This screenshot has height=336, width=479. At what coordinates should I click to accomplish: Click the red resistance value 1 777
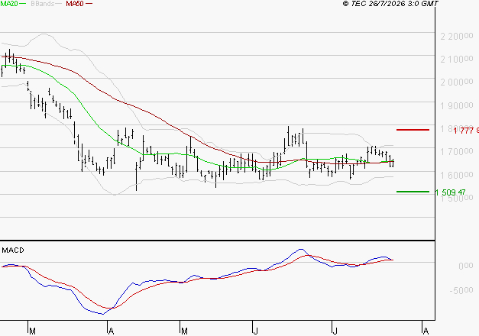[x=466, y=131]
